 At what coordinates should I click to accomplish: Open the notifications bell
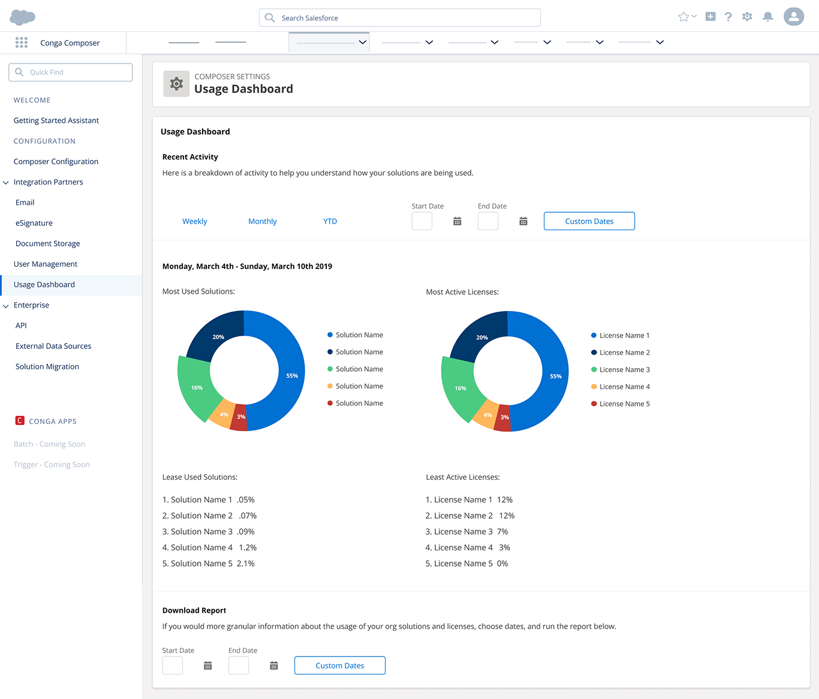coord(767,17)
